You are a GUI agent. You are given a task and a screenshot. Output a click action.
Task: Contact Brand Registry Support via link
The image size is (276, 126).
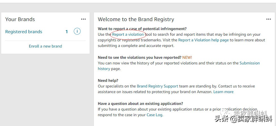pyautogui.click(x=158, y=86)
